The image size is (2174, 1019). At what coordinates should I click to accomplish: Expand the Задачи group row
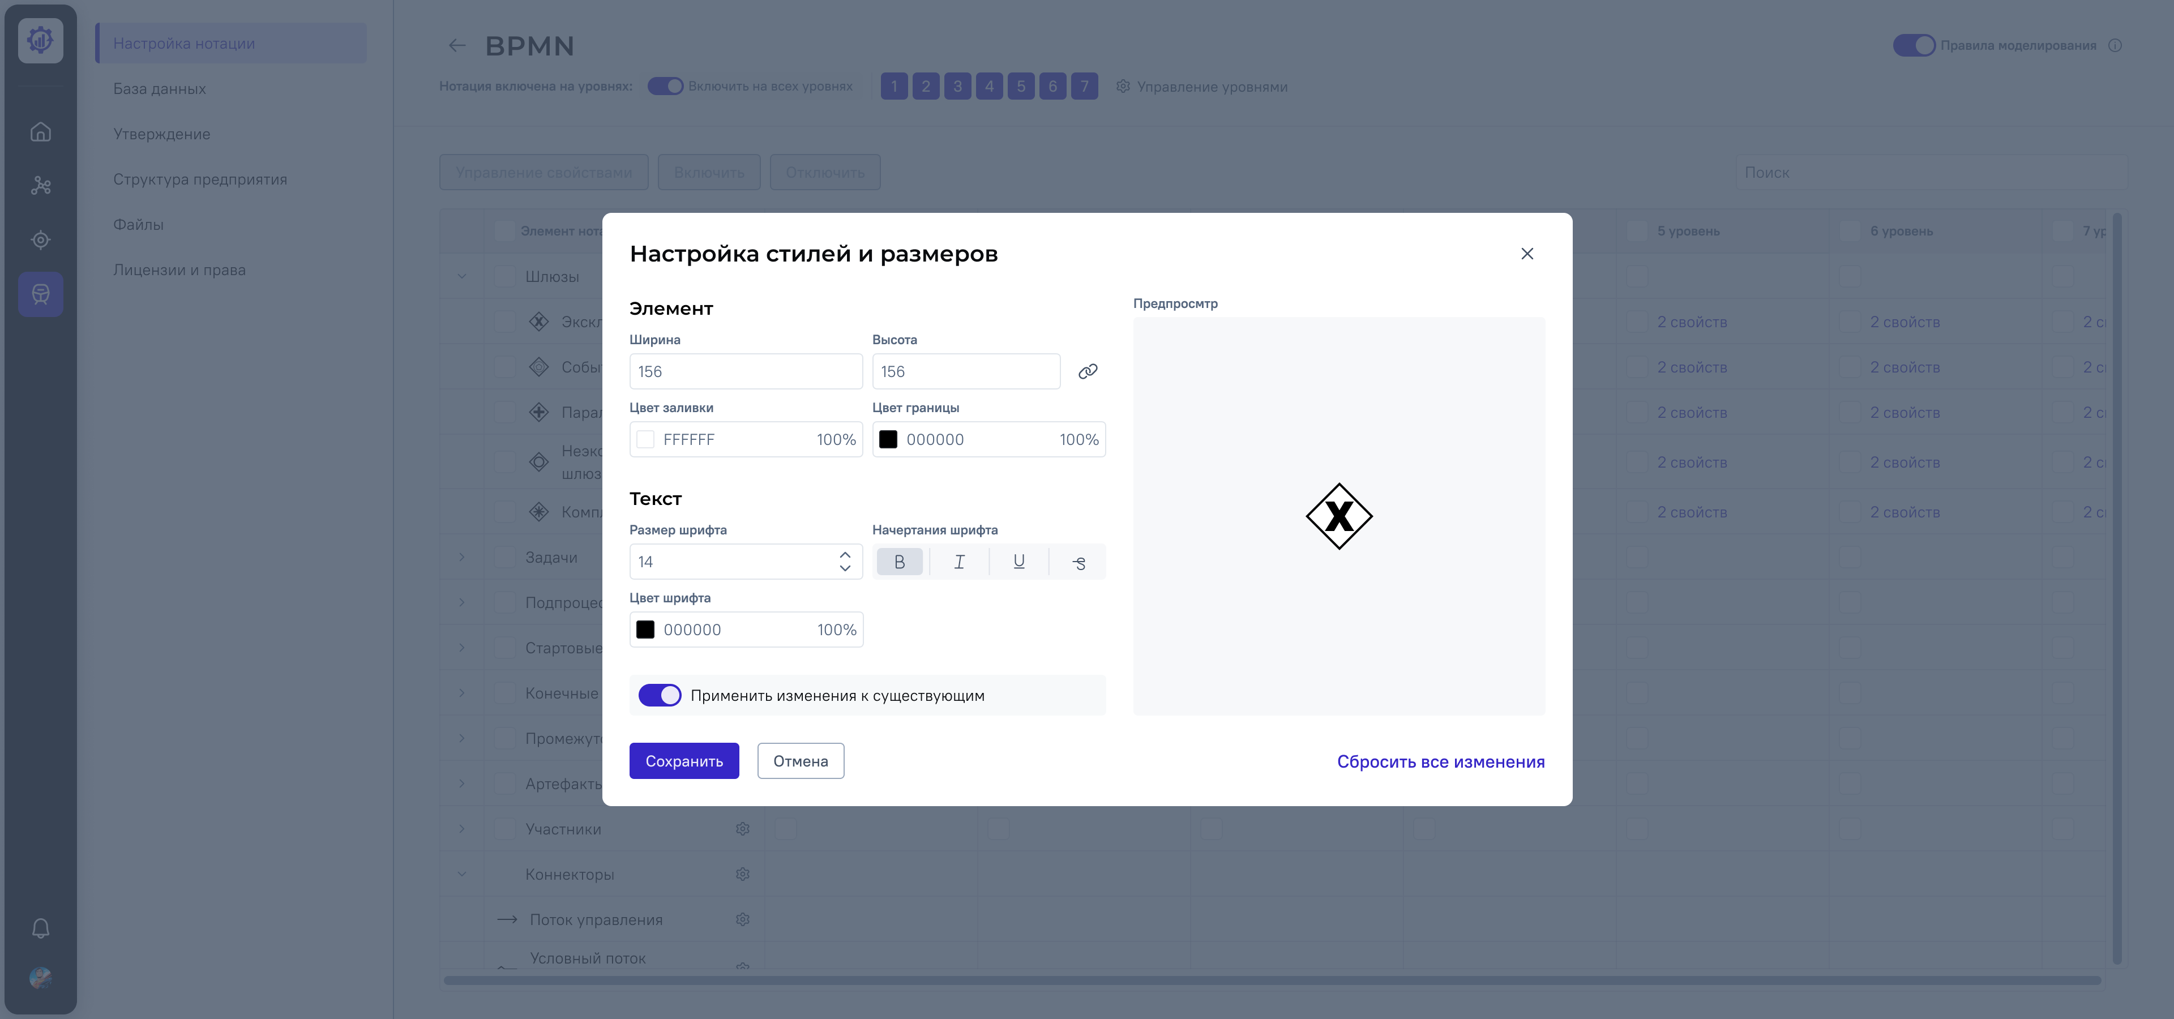click(461, 556)
